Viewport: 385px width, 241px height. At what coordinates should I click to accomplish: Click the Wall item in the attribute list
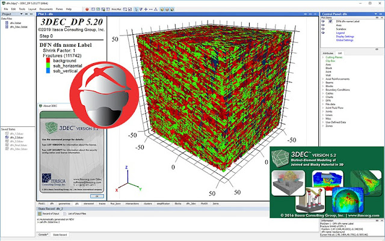[328, 75]
